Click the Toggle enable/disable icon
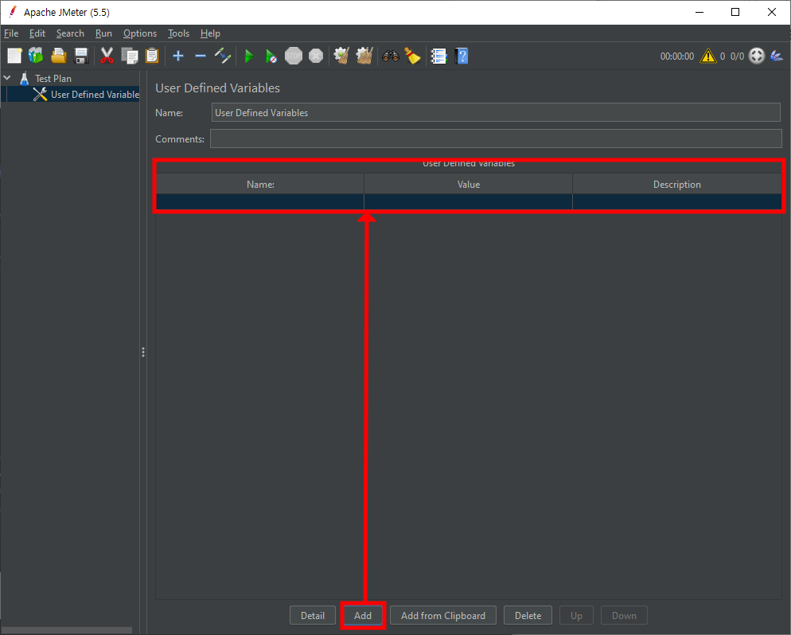Screen dimensions: 791x635 click(x=223, y=56)
